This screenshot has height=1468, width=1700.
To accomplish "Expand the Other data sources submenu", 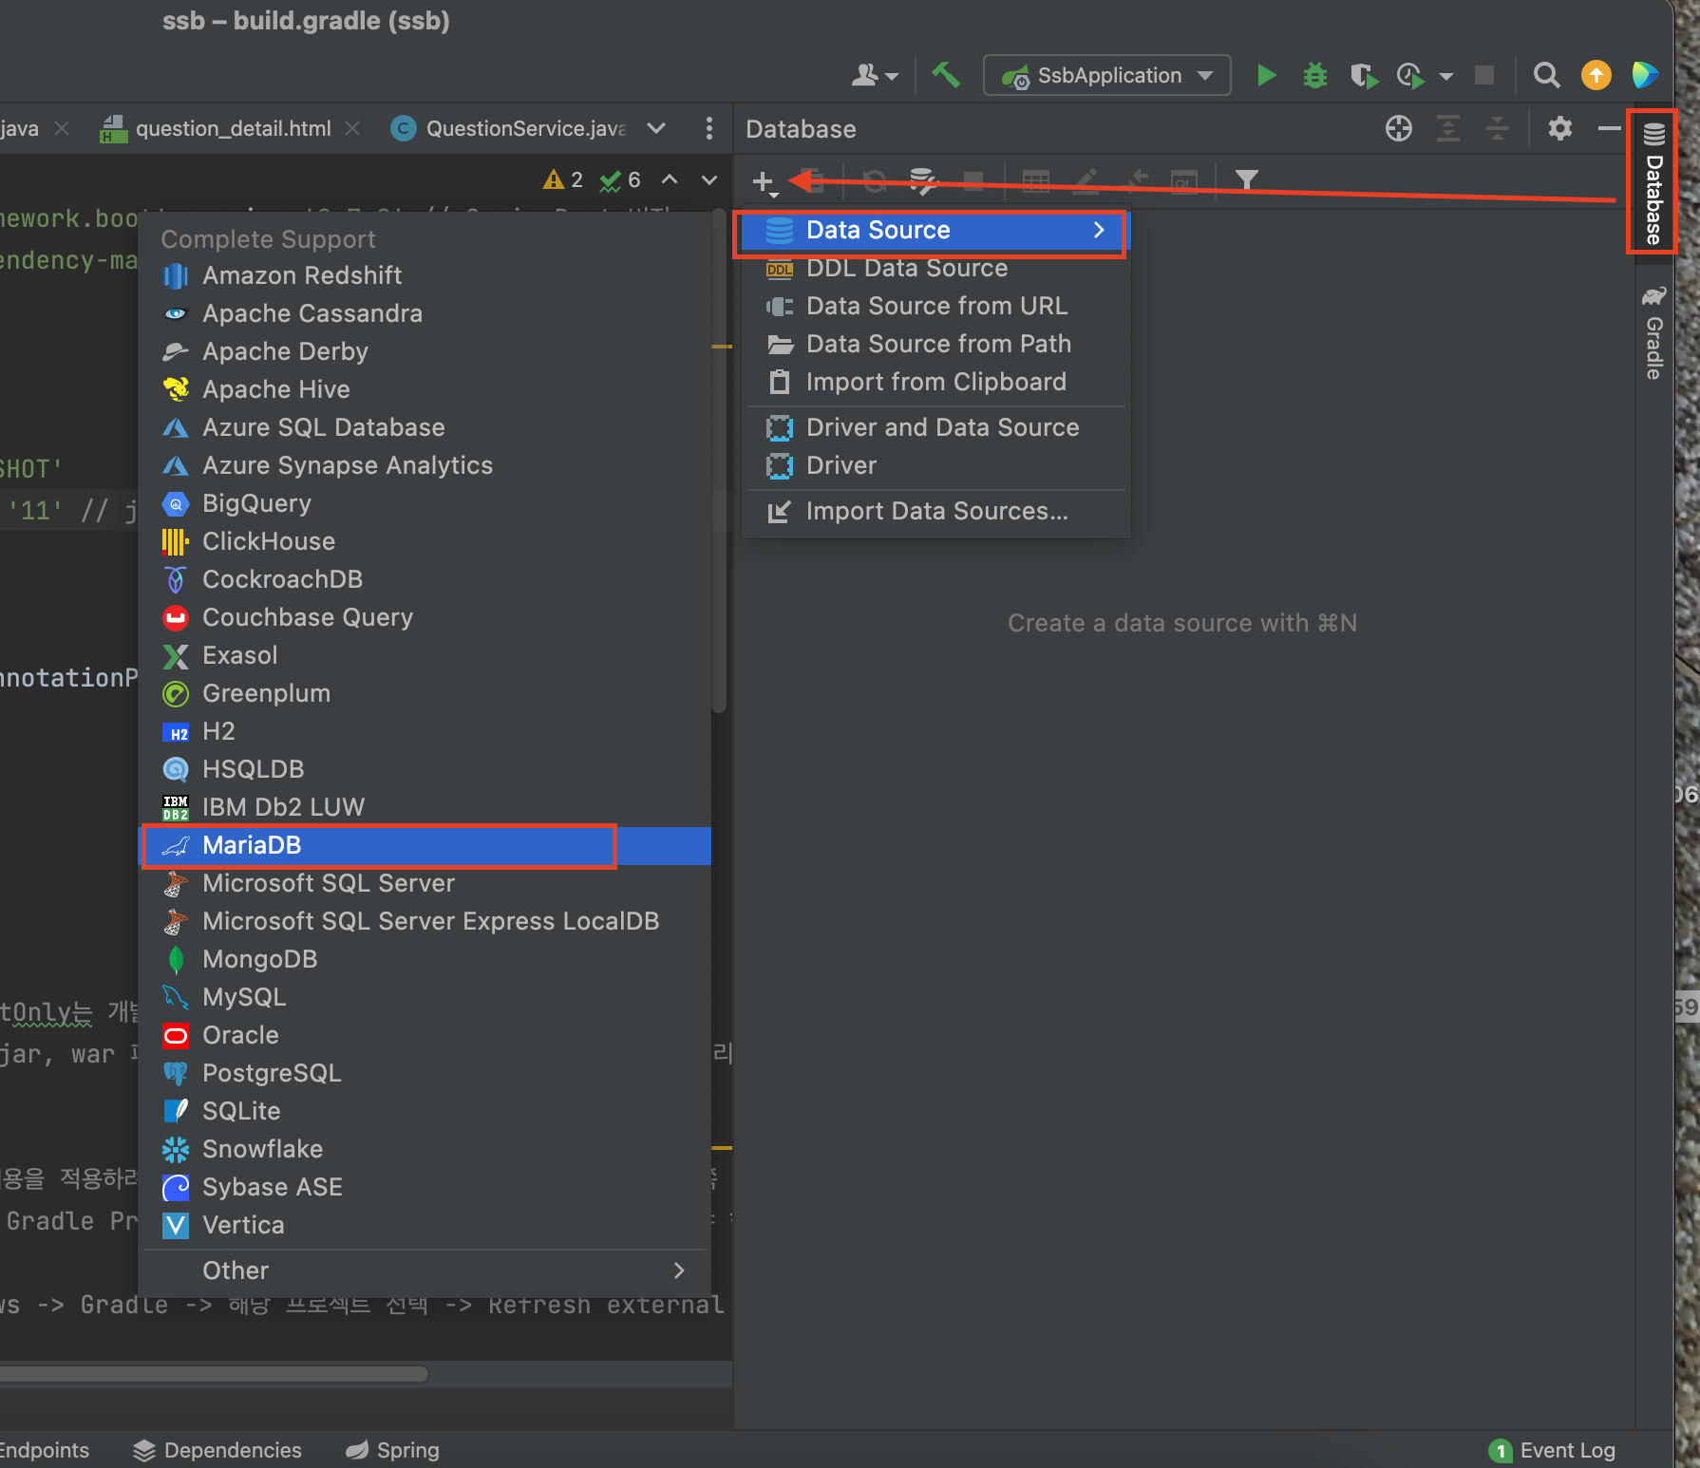I will click(x=425, y=1270).
